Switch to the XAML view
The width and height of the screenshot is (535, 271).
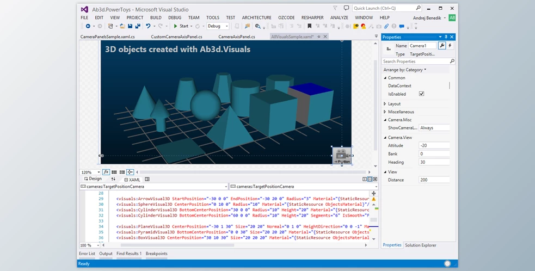click(x=132, y=180)
